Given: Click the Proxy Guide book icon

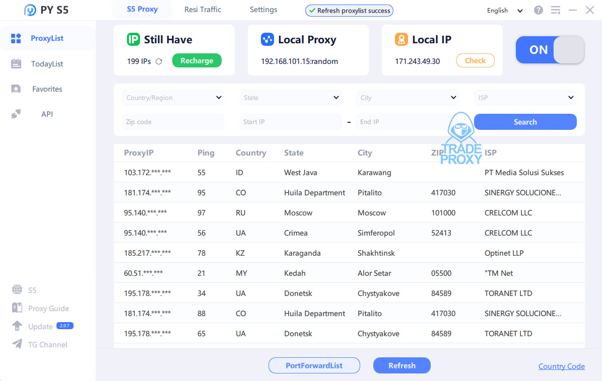Looking at the screenshot, I should [x=17, y=308].
